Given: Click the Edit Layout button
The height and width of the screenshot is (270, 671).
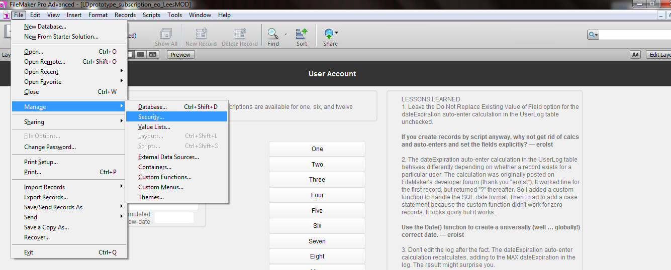Looking at the screenshot, I should point(659,55).
